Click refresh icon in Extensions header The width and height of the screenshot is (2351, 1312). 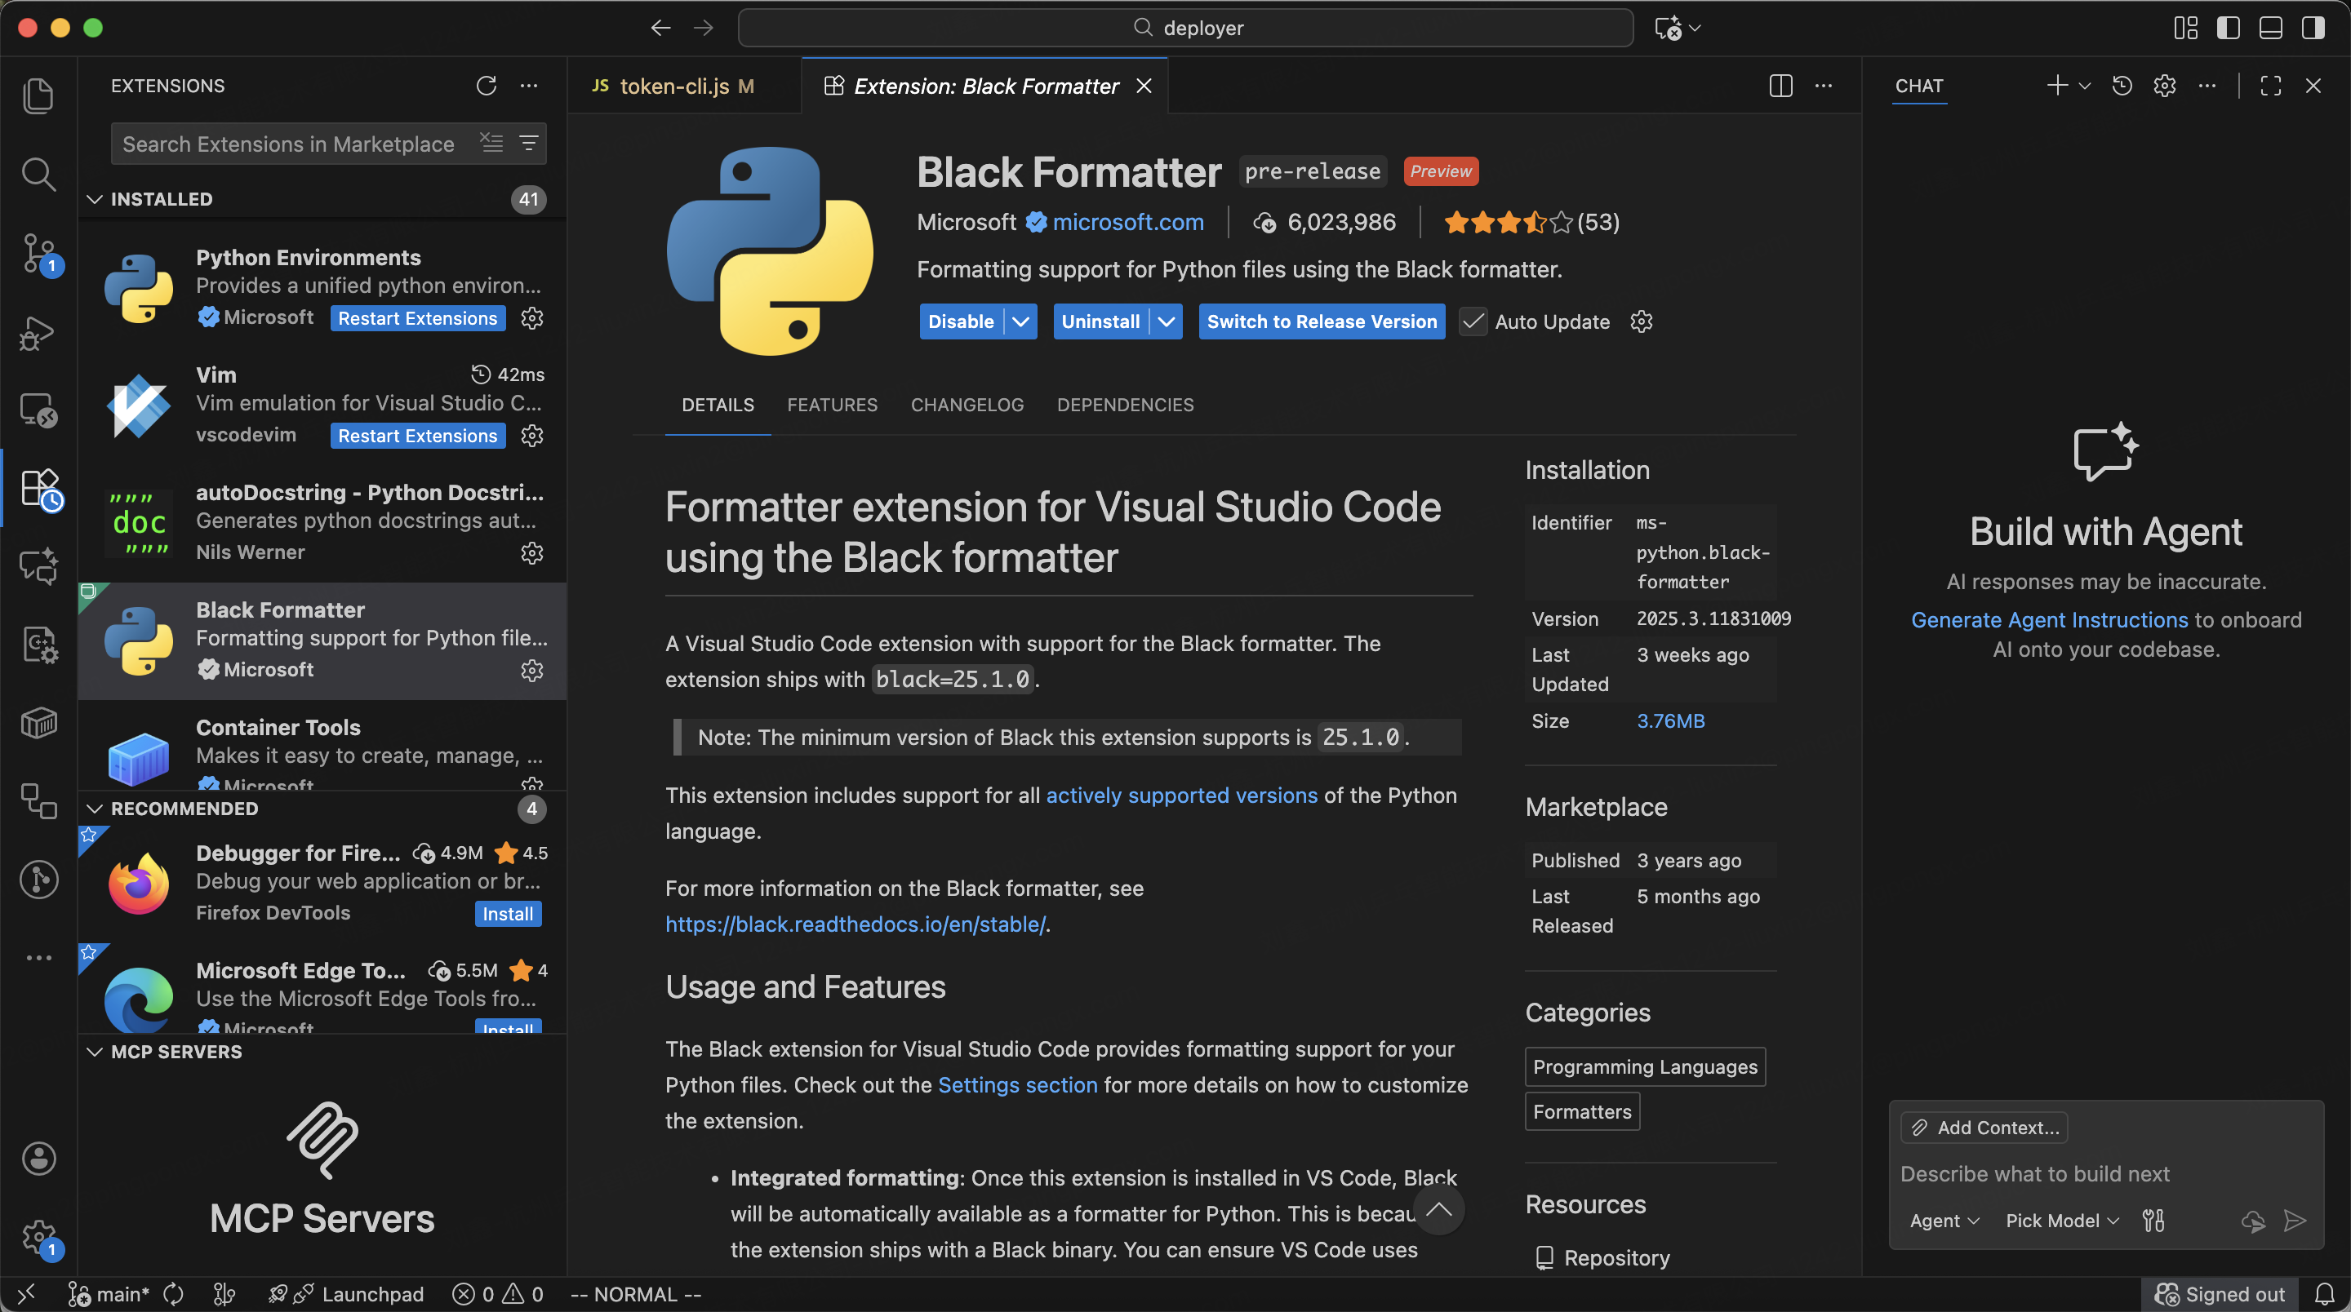tap(486, 86)
